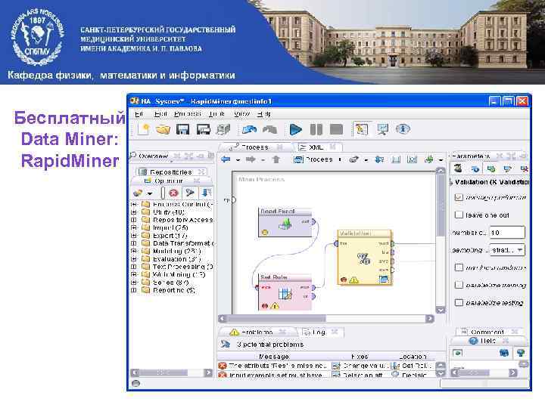
Task: Enable the leave one out checkbox
Action: pyautogui.click(x=459, y=215)
